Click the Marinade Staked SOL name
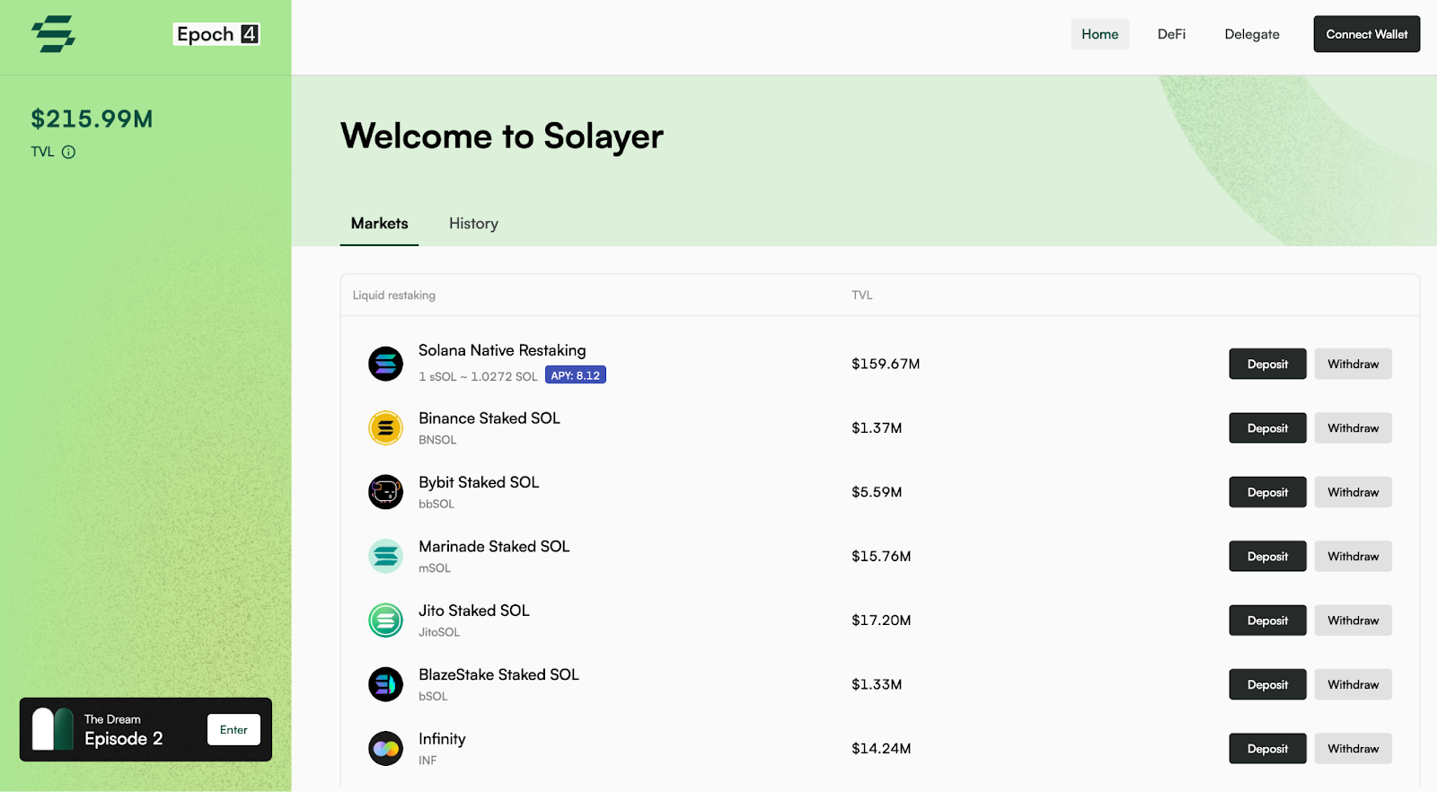 (x=494, y=547)
